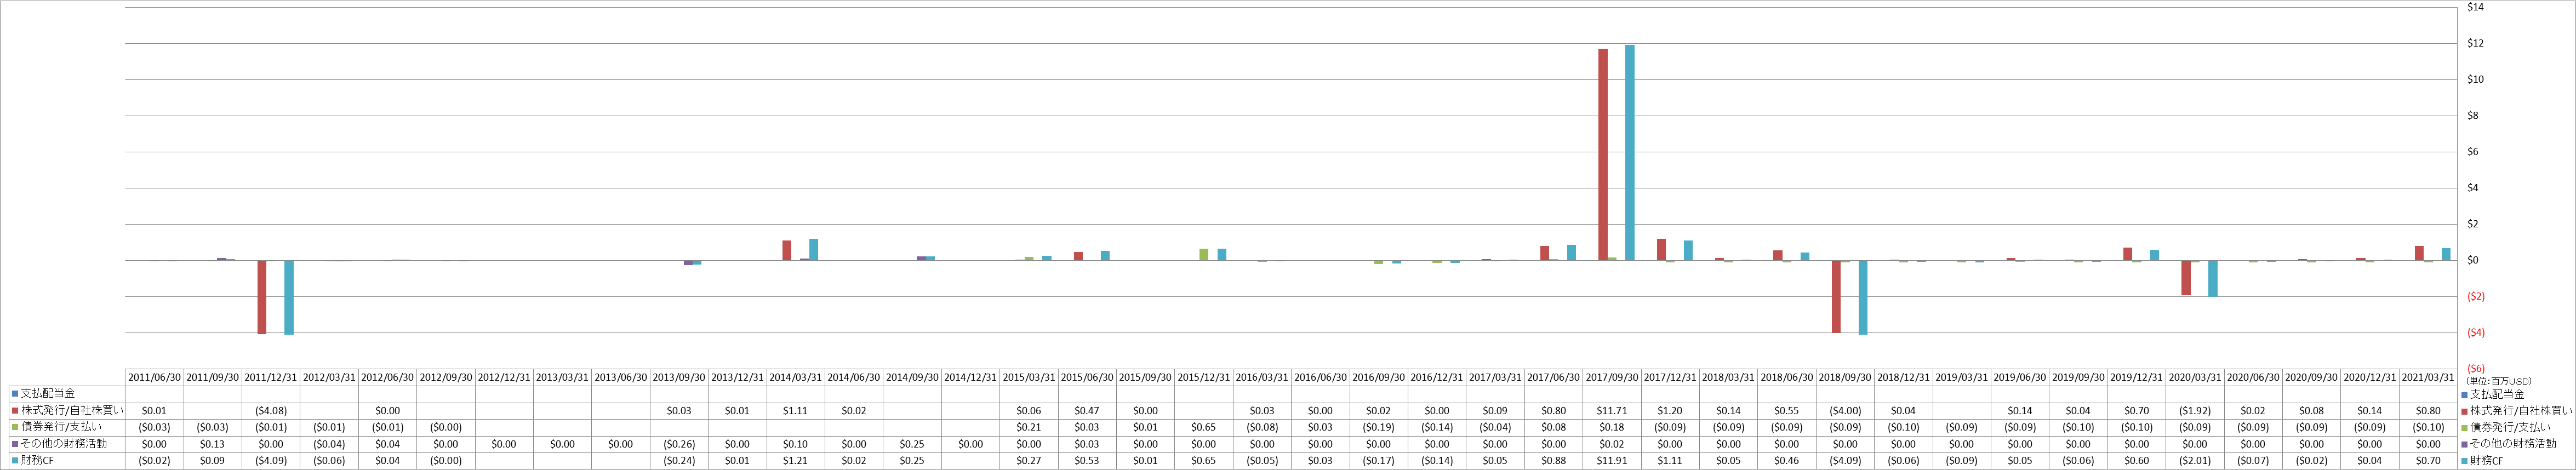Image resolution: width=2576 pixels, height=470 pixels.
Task: Select the ($0.26) cell
Action: (679, 444)
